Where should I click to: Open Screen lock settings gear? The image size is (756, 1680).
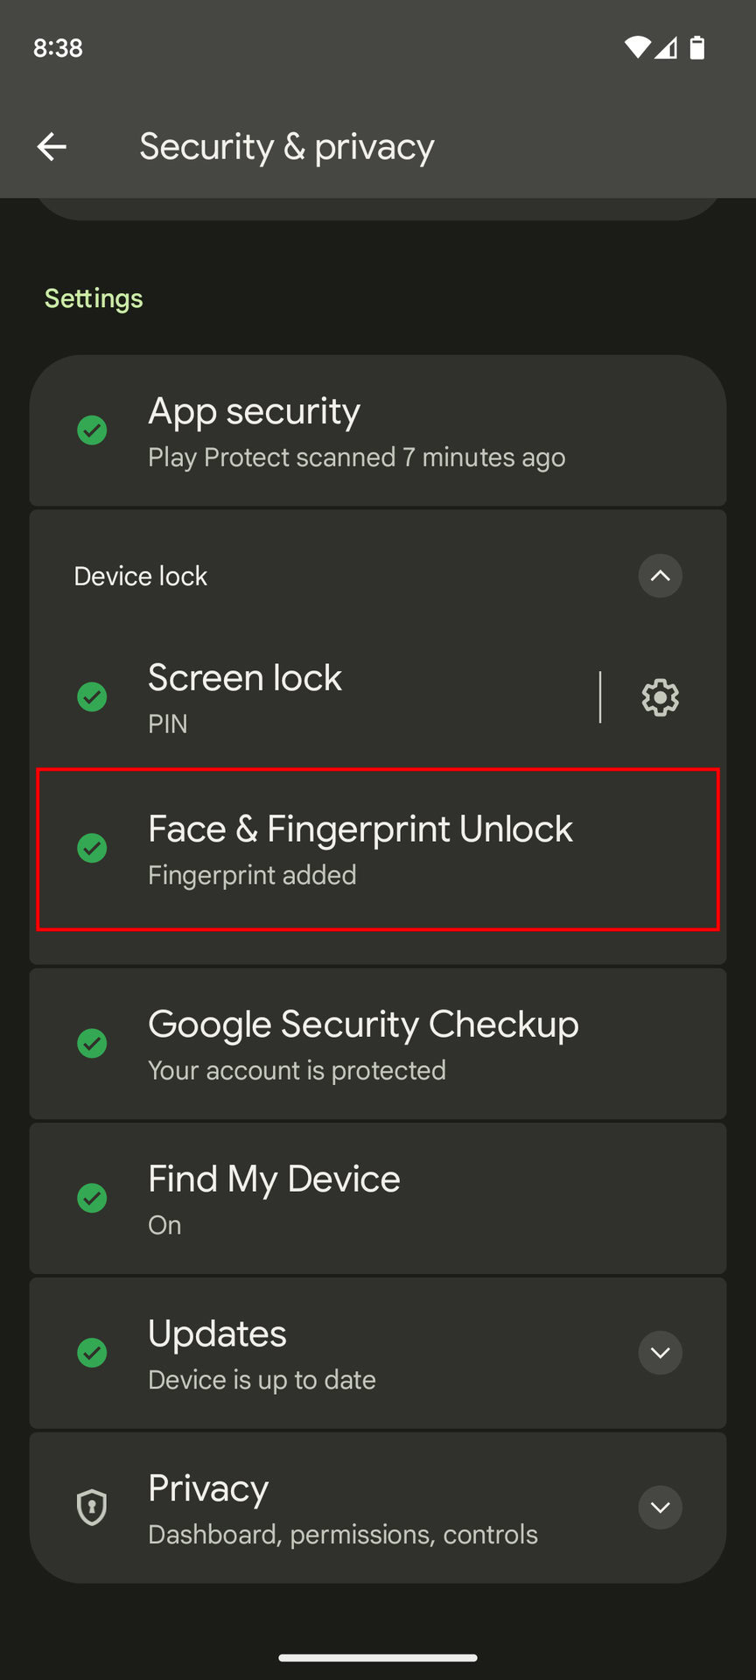pos(660,697)
